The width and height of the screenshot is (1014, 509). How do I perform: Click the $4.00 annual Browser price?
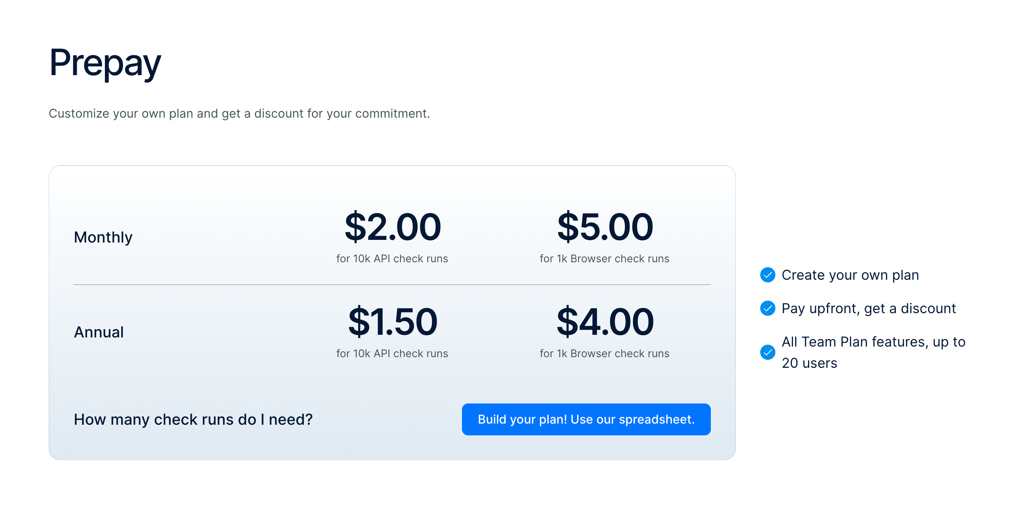pos(604,322)
